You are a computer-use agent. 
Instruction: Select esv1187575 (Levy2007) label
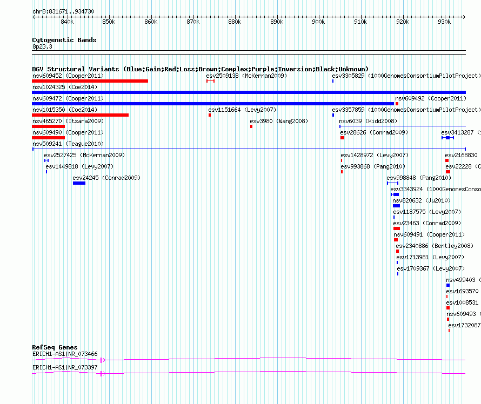click(427, 212)
